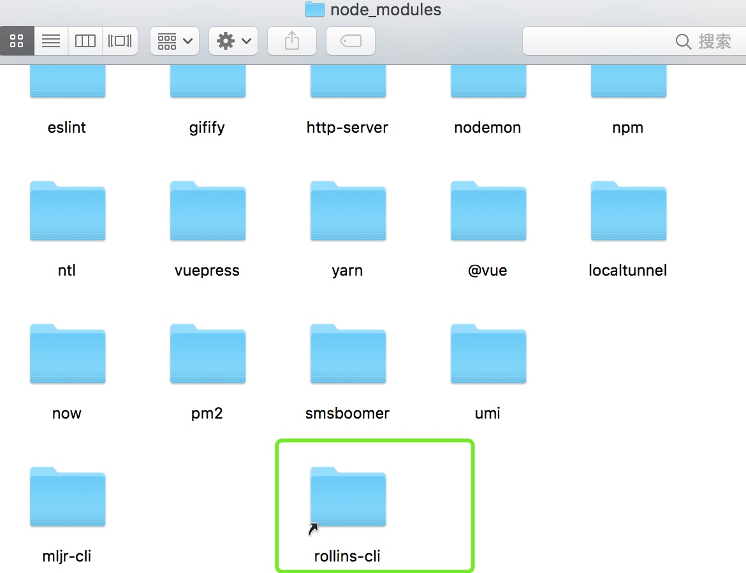Screen dimensions: 746x573
Task: Switch to cover flow view mode
Action: [x=120, y=41]
